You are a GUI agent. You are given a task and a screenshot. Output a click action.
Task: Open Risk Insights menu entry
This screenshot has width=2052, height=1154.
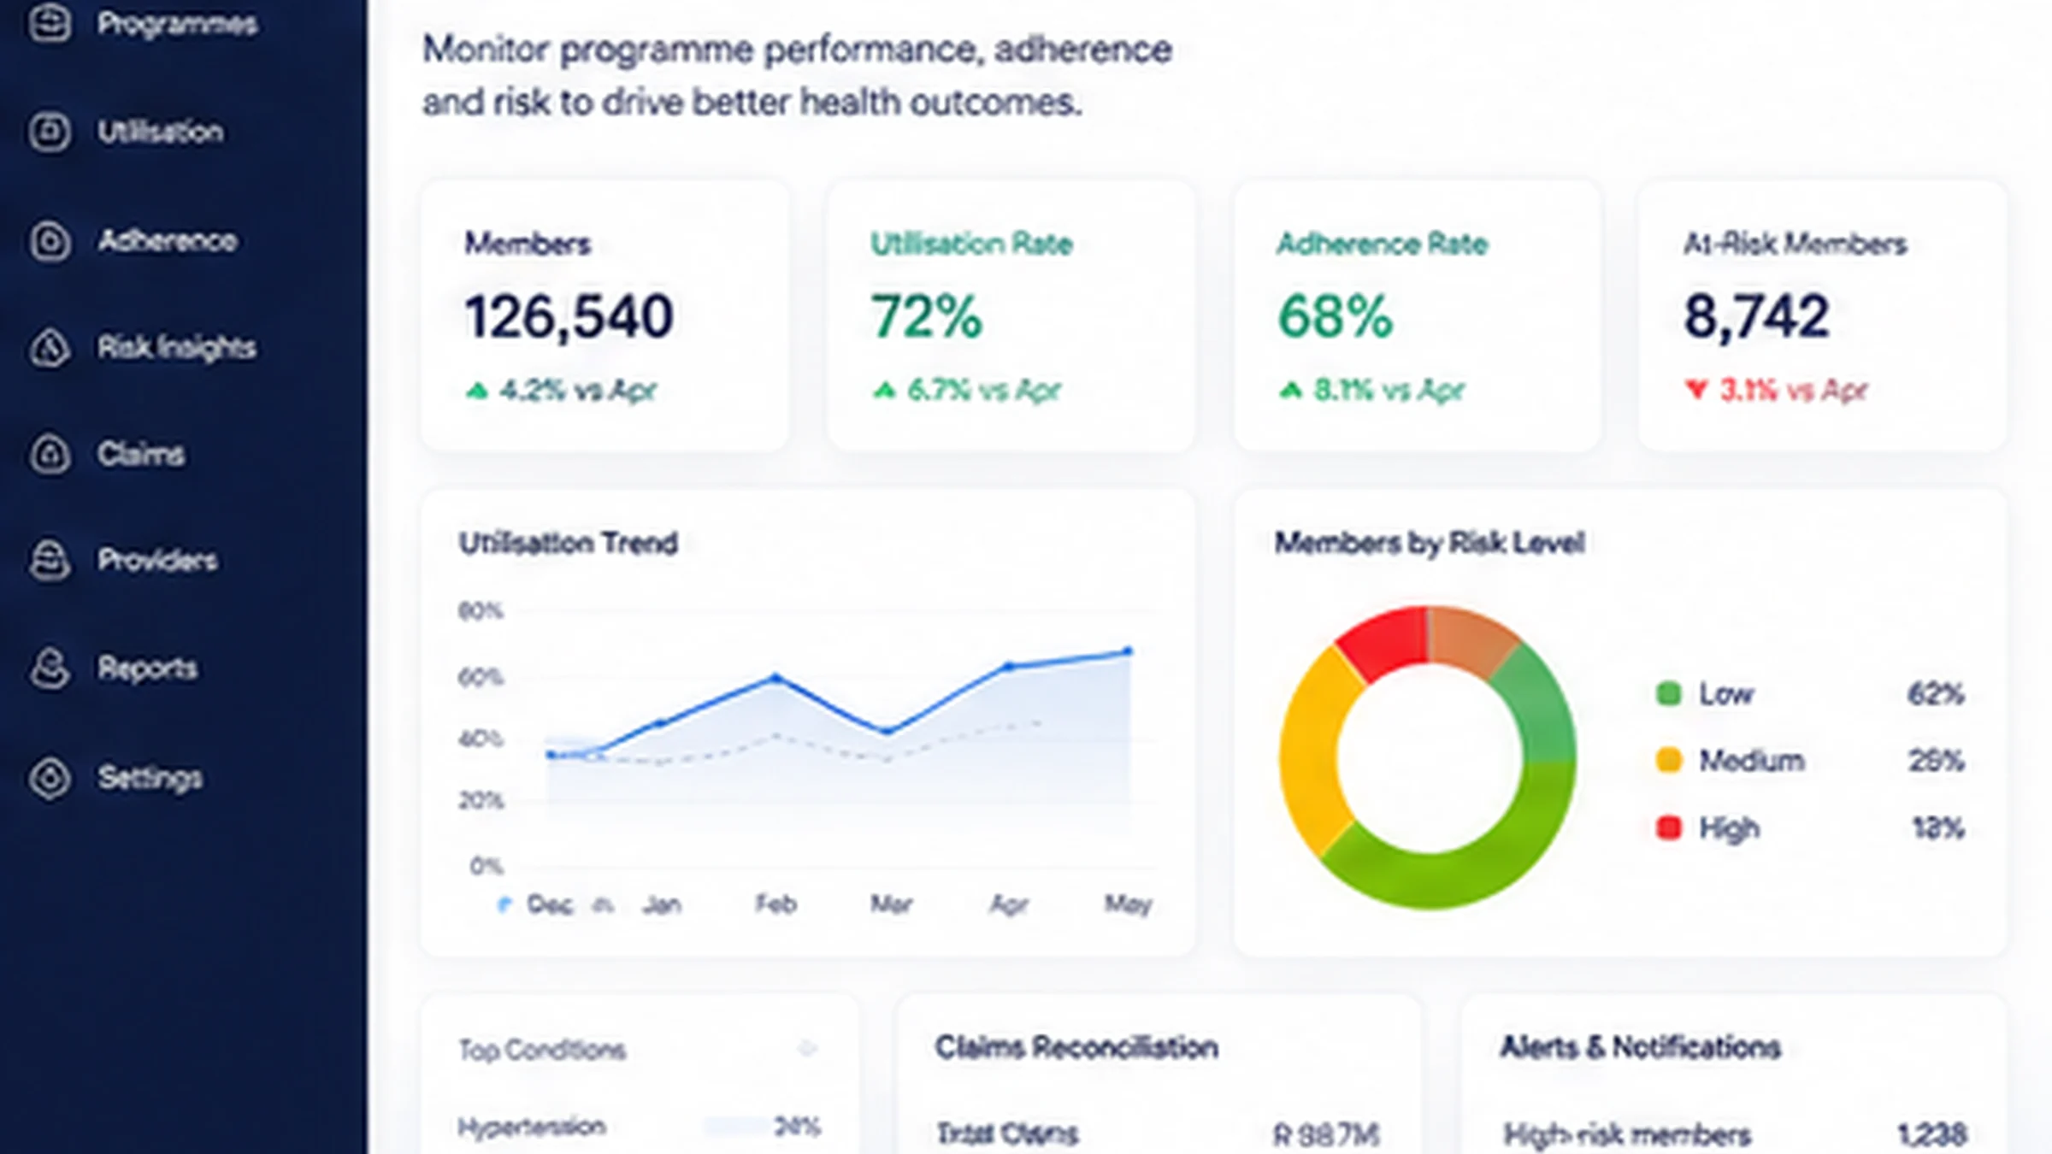(176, 348)
